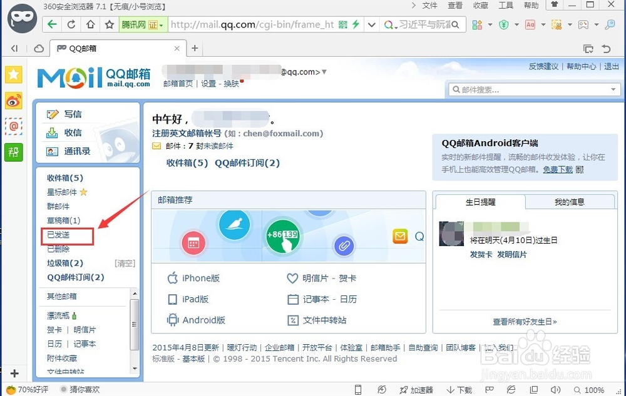Expand dropdown next to shield icon
Viewport: 626px width, 396px height.
(516, 25)
